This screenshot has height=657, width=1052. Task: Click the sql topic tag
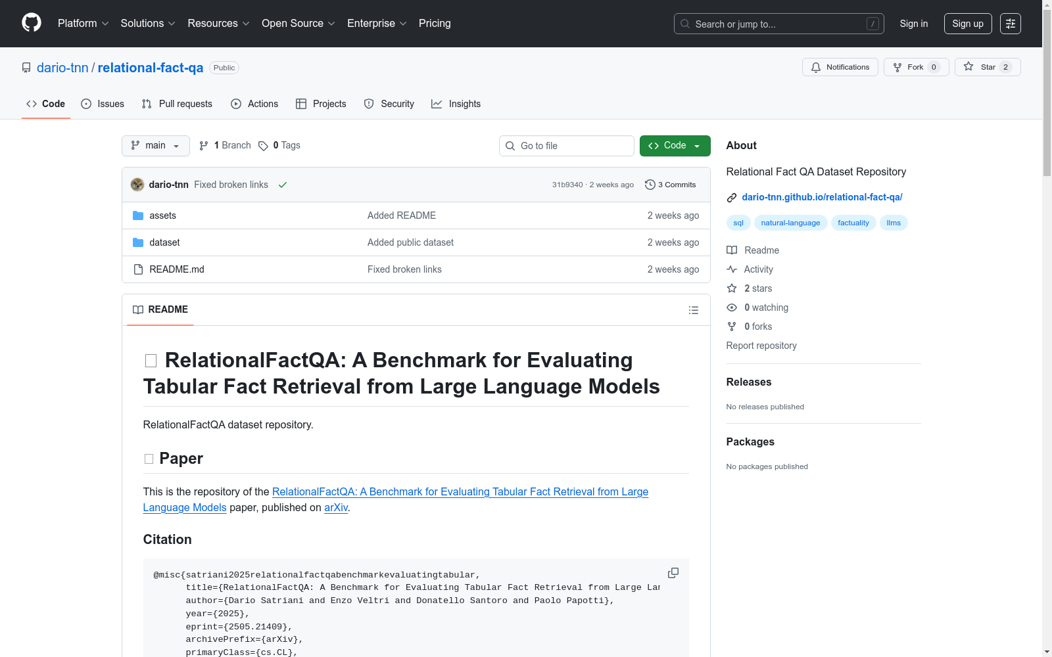pos(738,223)
